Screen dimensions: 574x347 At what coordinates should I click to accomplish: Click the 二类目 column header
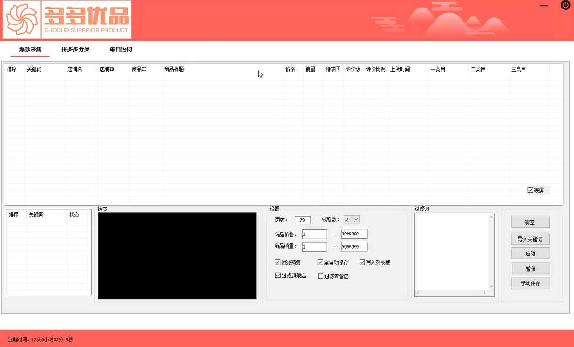tap(489, 69)
